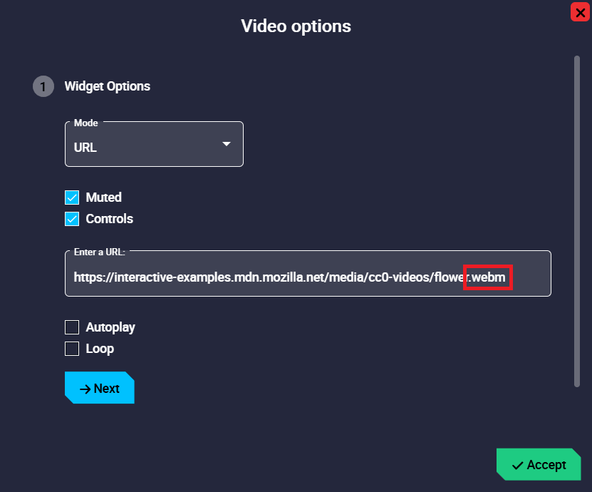This screenshot has width=592, height=492.
Task: Disable the Controls checkbox
Action: point(72,219)
